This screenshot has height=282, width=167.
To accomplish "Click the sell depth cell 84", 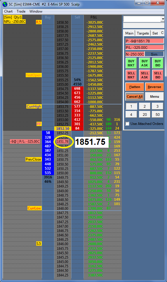I will (77, 128).
